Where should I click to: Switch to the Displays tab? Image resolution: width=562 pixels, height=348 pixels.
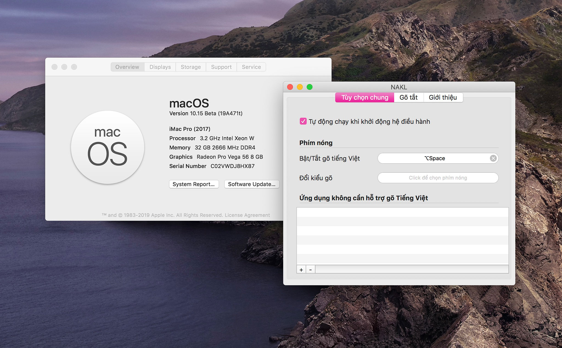click(160, 67)
